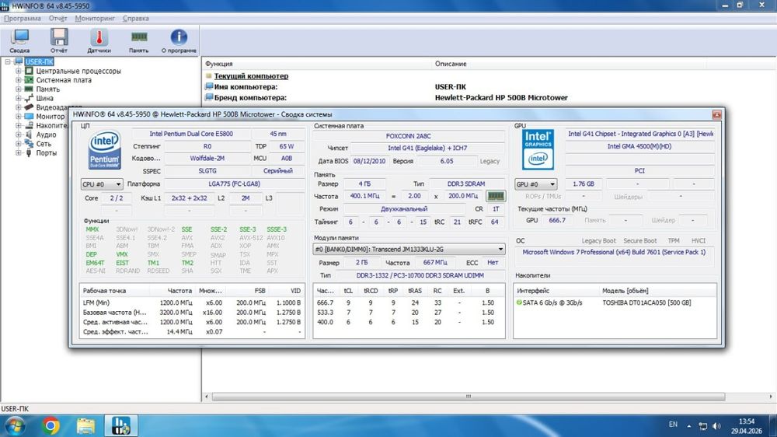
Task: Click the horizontal scrollbar thumb
Action: pos(469,397)
